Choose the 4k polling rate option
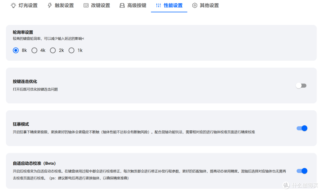The height and width of the screenshot is (192, 321). point(34,50)
